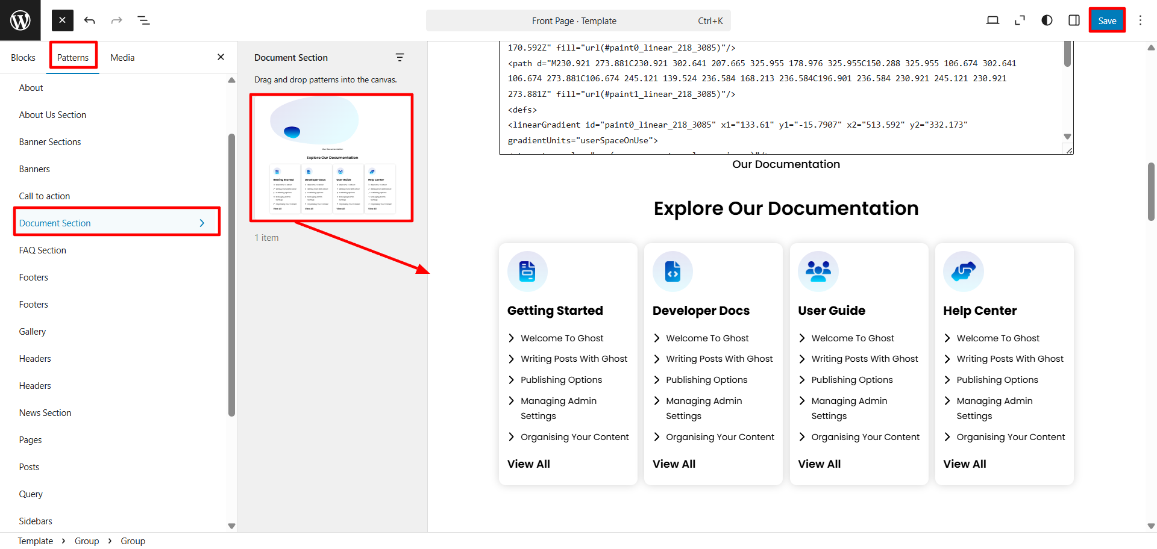Save the template
Screen dimensions: 1157x549
coord(1107,20)
